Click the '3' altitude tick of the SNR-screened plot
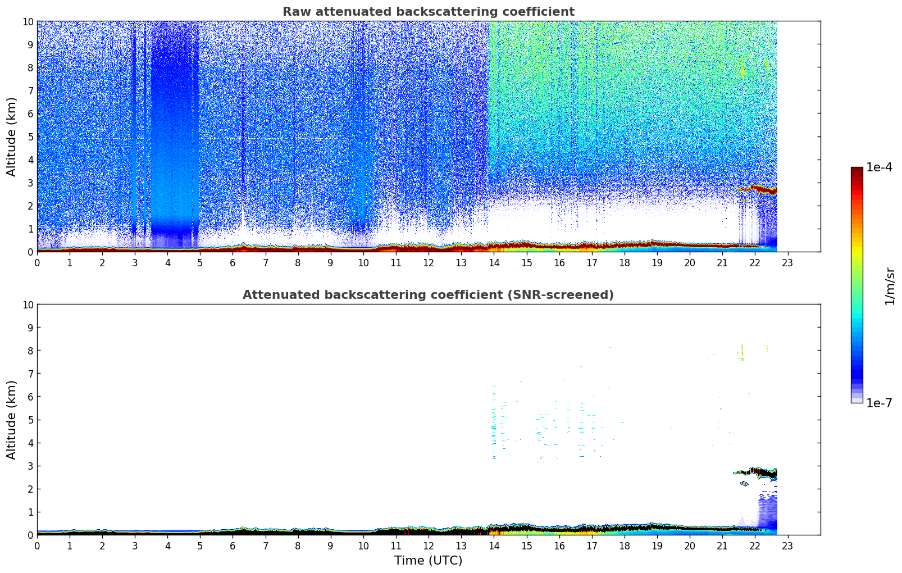 click(x=31, y=466)
